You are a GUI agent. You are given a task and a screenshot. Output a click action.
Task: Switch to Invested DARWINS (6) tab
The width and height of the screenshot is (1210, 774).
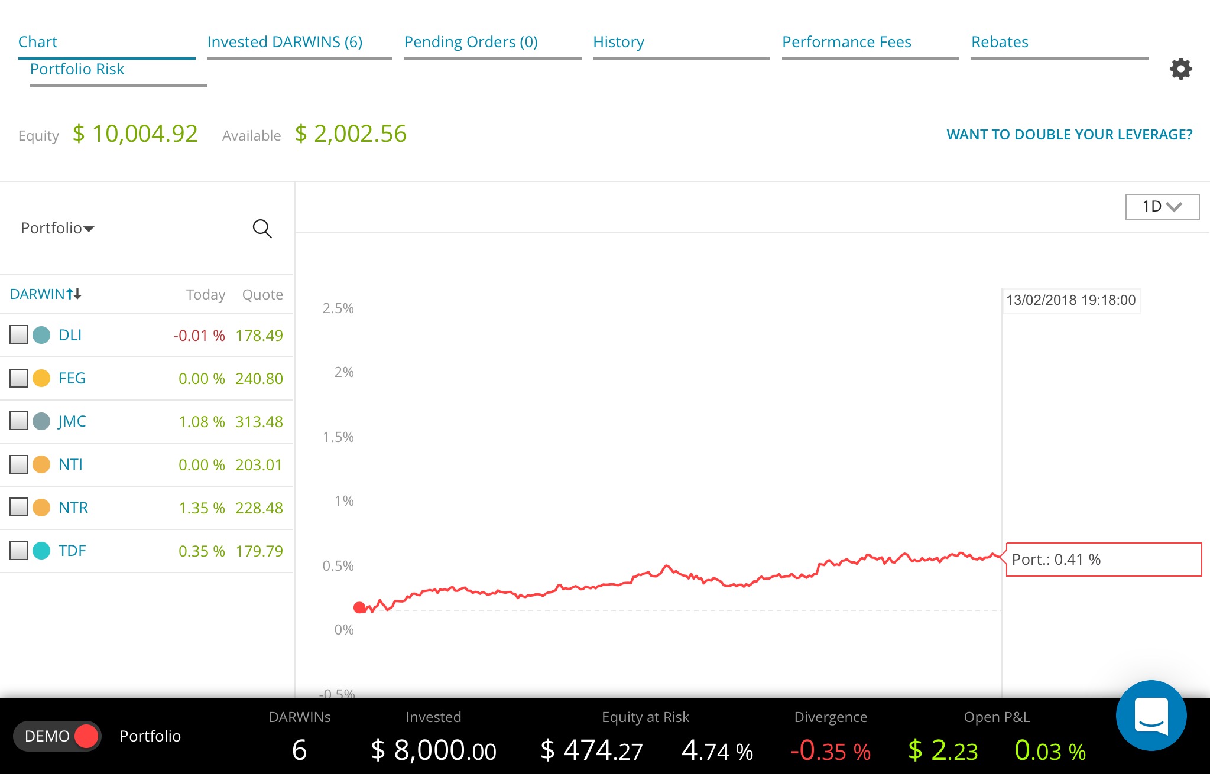pos(285,42)
